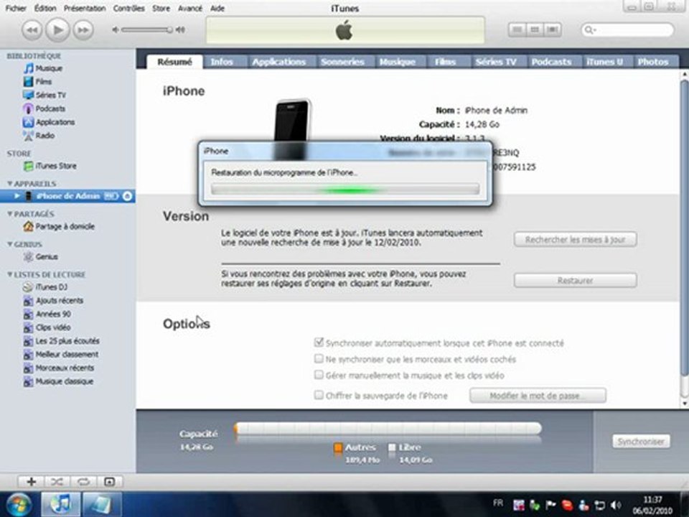Image resolution: width=689 pixels, height=517 pixels.
Task: Adjust the volume slider
Action: pyautogui.click(x=147, y=30)
